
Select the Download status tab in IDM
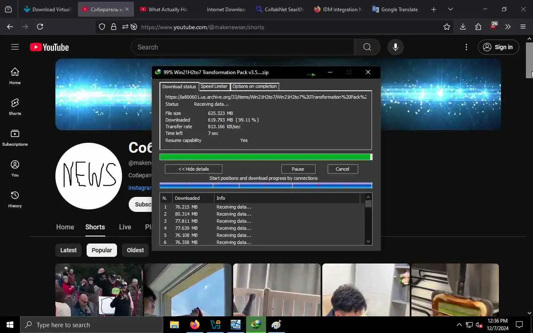click(x=179, y=87)
